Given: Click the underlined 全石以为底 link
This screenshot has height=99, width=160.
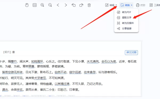Looking at the screenshot, I should click(x=109, y=61).
